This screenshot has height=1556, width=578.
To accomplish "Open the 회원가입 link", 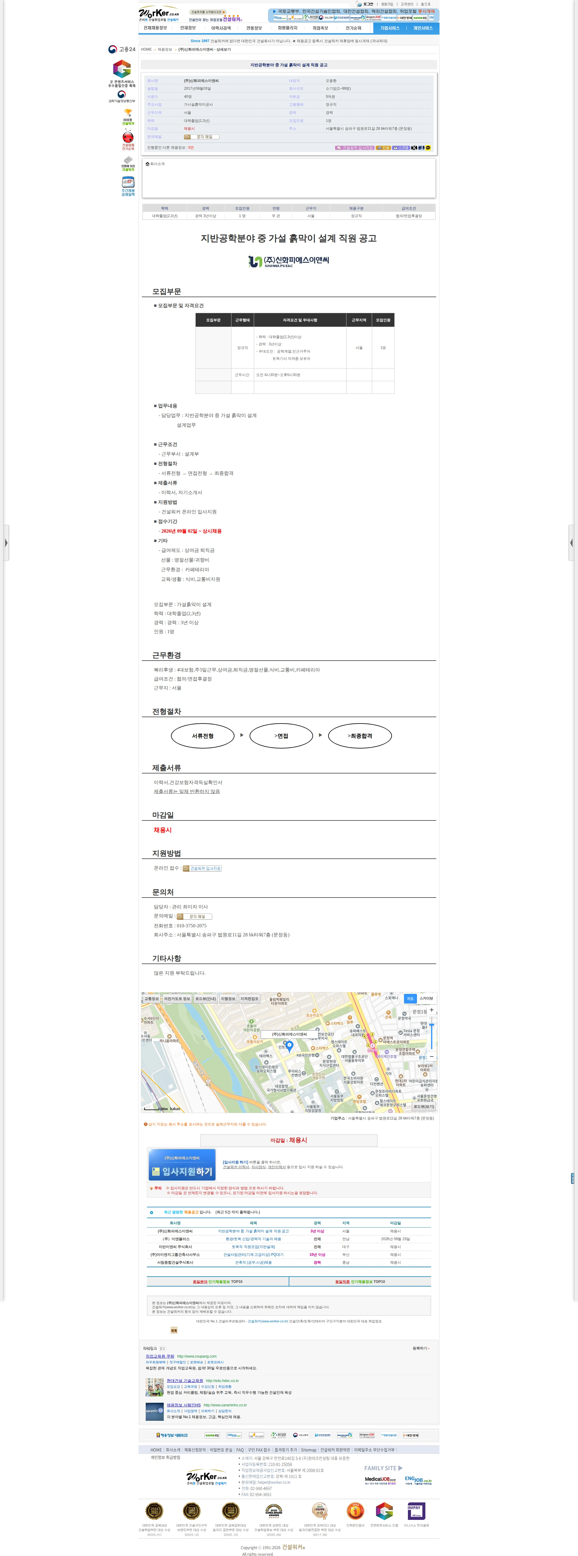I will (x=387, y=4).
